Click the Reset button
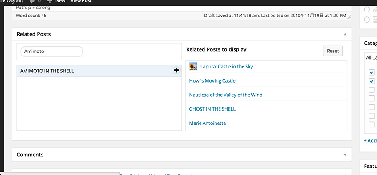 pos(333,51)
